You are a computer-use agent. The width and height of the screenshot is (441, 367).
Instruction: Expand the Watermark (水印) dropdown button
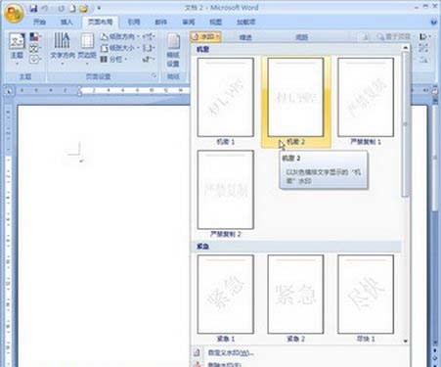[205, 36]
